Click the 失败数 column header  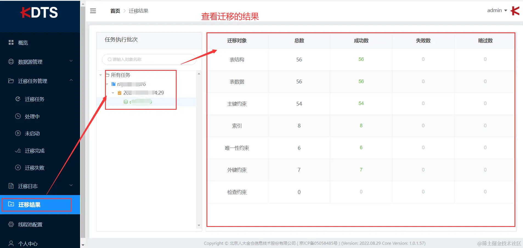coord(423,41)
